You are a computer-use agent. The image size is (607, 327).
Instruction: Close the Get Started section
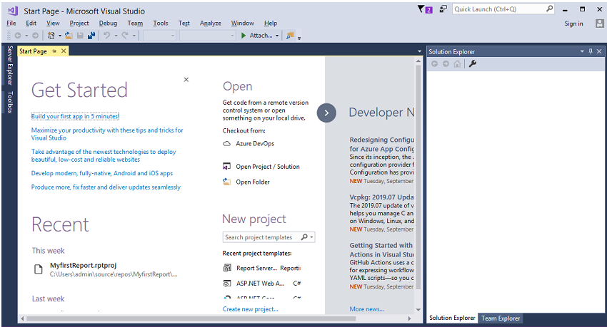pos(186,80)
